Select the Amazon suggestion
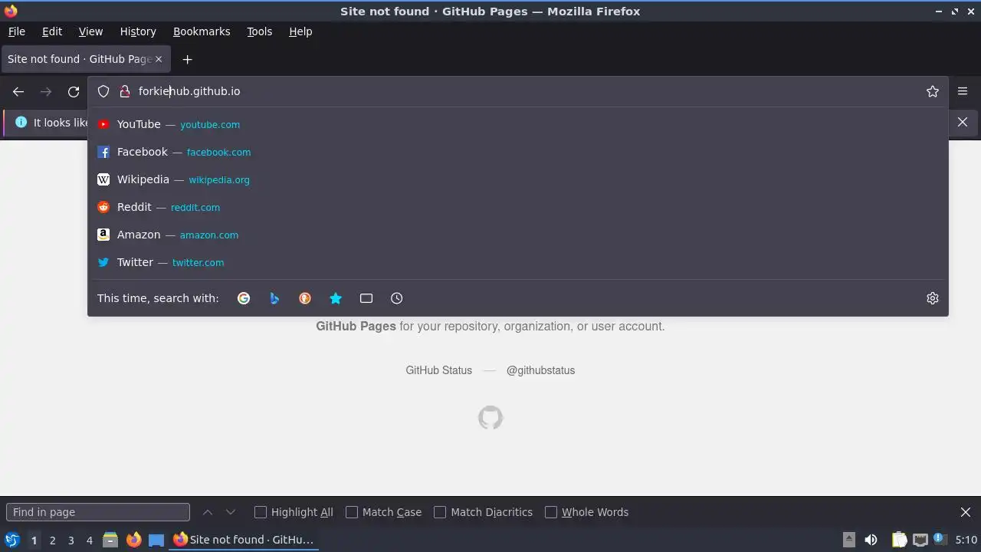 tap(518, 235)
